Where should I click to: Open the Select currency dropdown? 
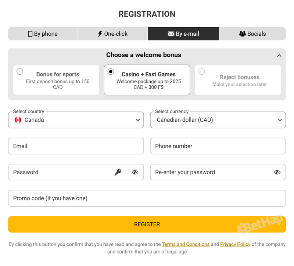tap(280, 120)
